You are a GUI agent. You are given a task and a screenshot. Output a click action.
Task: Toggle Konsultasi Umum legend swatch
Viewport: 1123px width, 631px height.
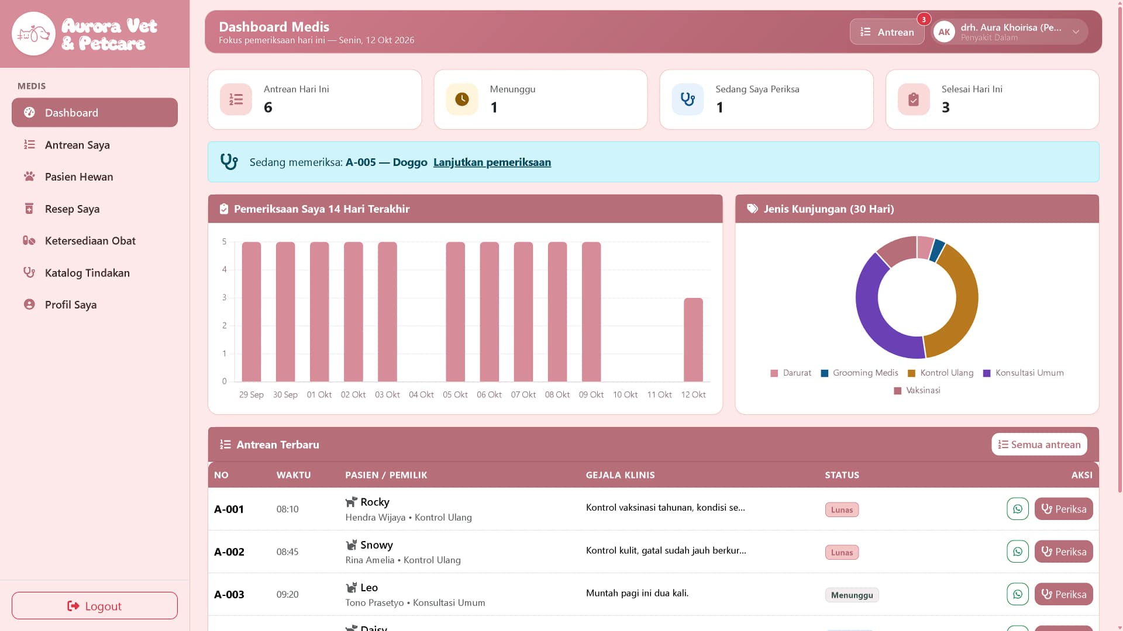click(x=987, y=373)
